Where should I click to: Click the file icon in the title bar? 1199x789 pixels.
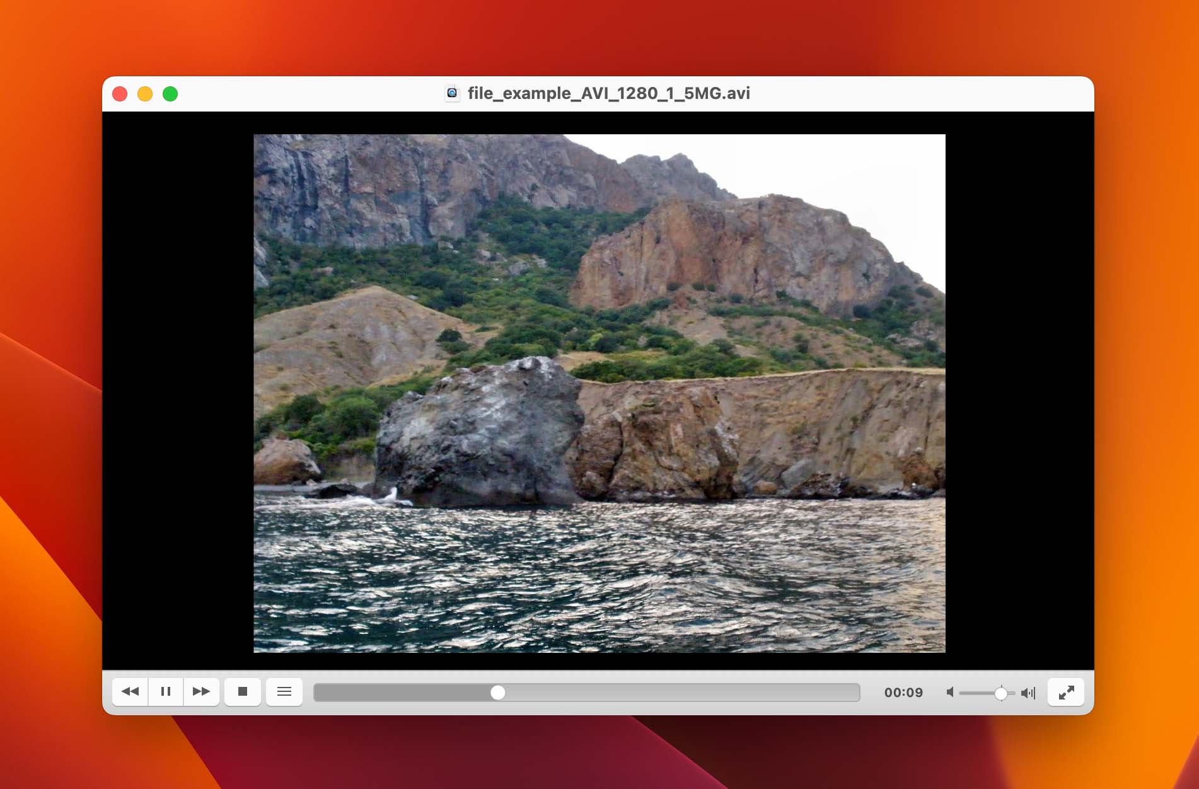click(452, 93)
